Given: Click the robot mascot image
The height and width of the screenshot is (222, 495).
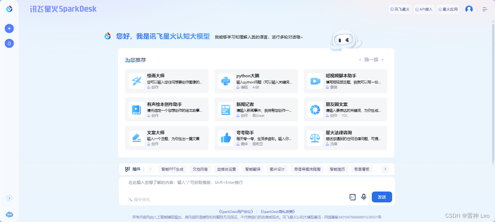Looking at the screenshot, I should click(345, 39).
